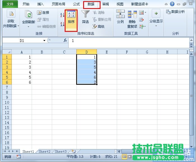Select column D header

[x=87, y=52]
